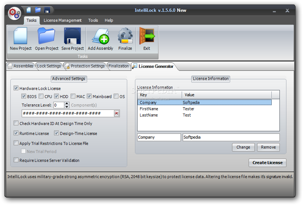Screen dimensions: 303x205
Task: Click the Create License button
Action: tap(267, 163)
